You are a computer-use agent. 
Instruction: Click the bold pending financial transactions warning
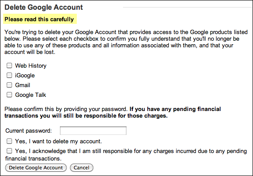tap(113, 112)
